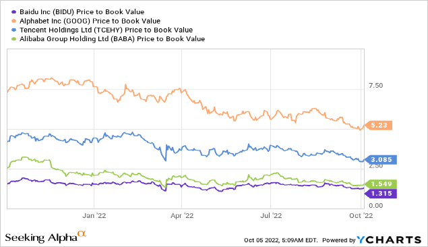The height and width of the screenshot is (247, 428).
Task: Select Alphabet Inc (GOOG) legend label
Action: tap(90, 21)
